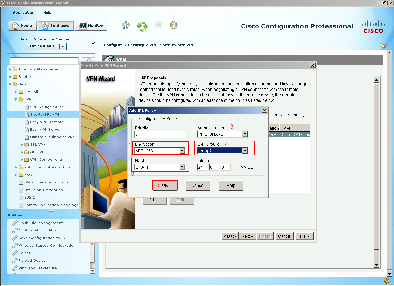This screenshot has height=286, width=394.
Task: Click the round help question mark toolbar icon
Action: (174, 25)
